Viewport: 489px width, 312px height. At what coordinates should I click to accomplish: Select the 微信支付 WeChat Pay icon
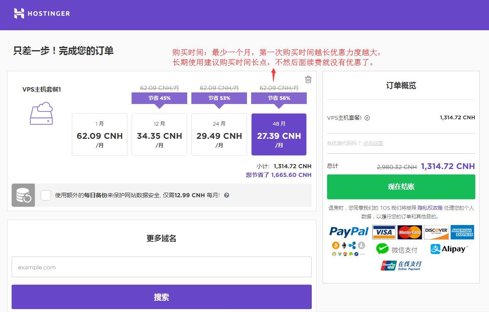[x=396, y=249]
